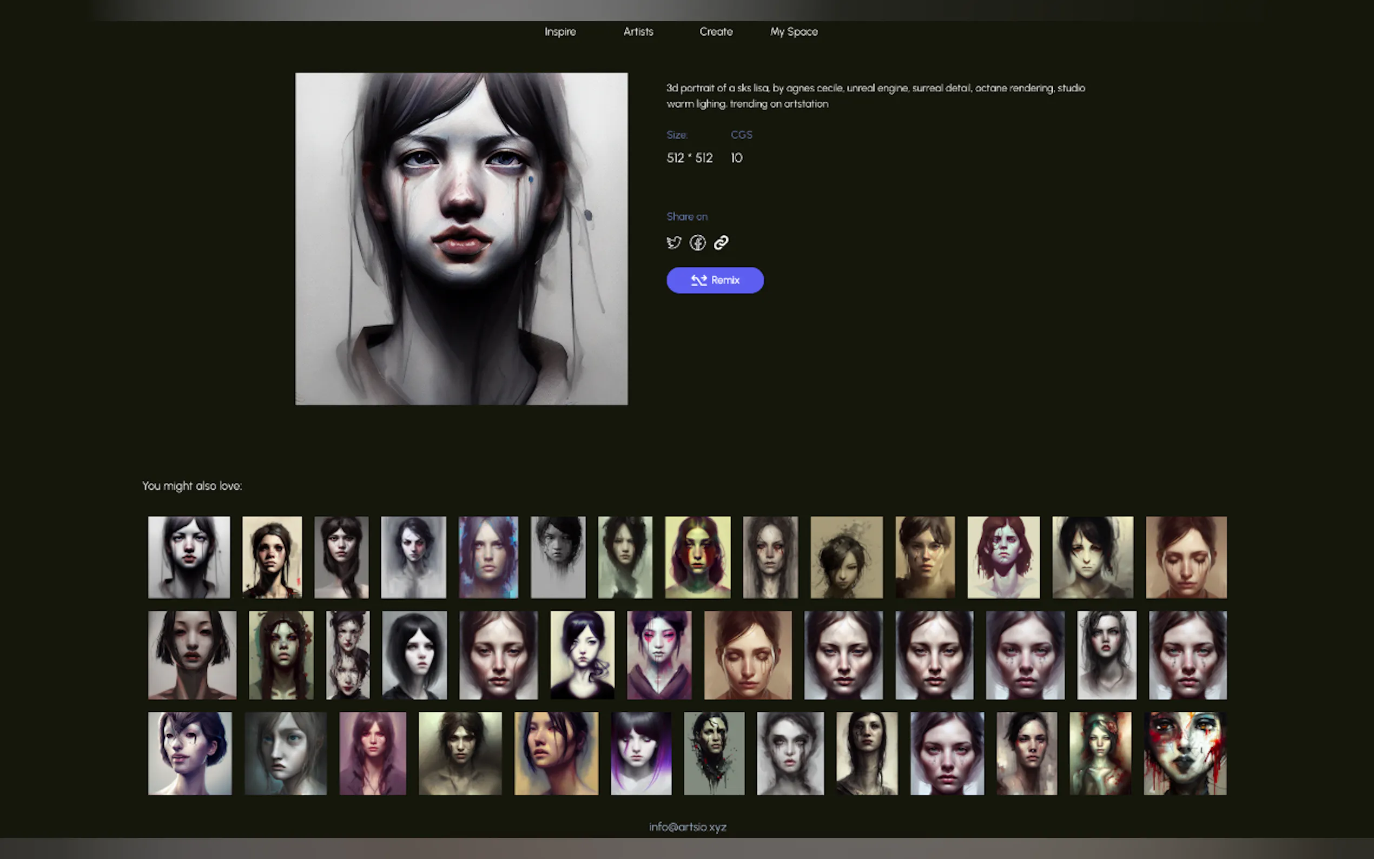Select yellow-green face thumbnail with purple hair
Image resolution: width=1374 pixels, height=859 pixels.
coord(697,557)
